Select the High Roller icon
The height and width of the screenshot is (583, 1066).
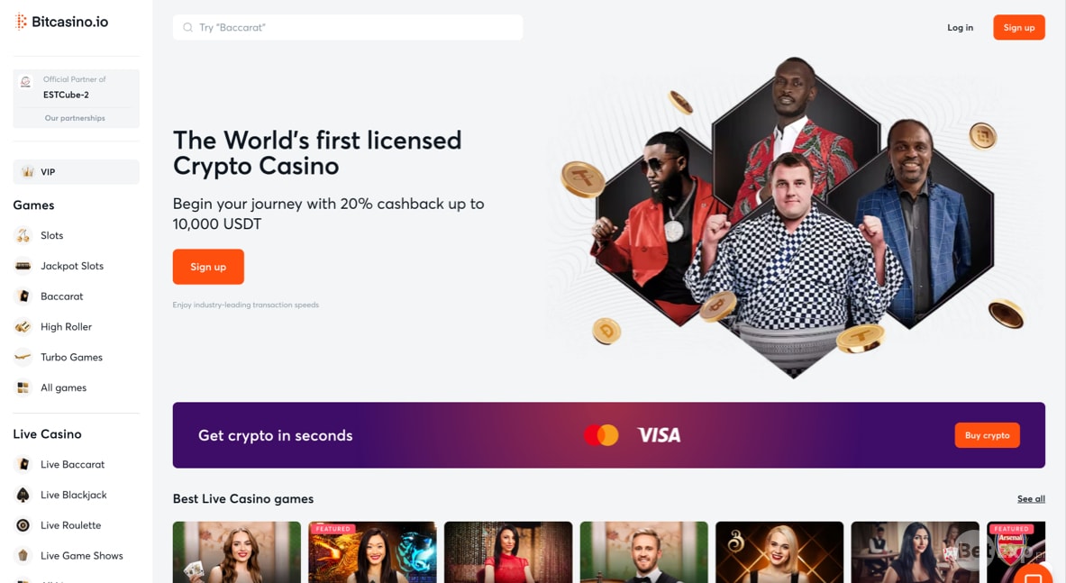23,327
